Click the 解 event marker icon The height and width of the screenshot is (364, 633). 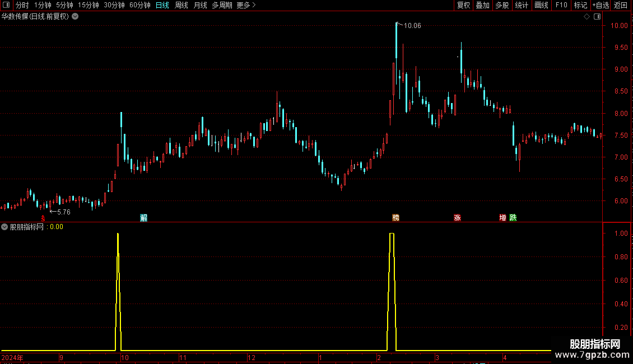pos(144,218)
